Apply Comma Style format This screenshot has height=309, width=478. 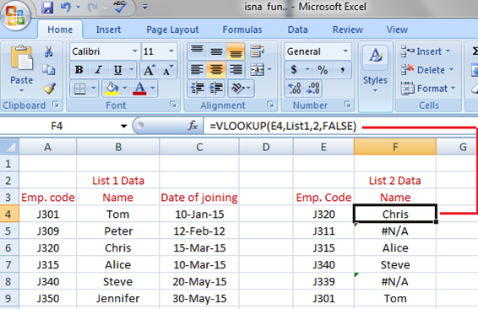coord(342,70)
